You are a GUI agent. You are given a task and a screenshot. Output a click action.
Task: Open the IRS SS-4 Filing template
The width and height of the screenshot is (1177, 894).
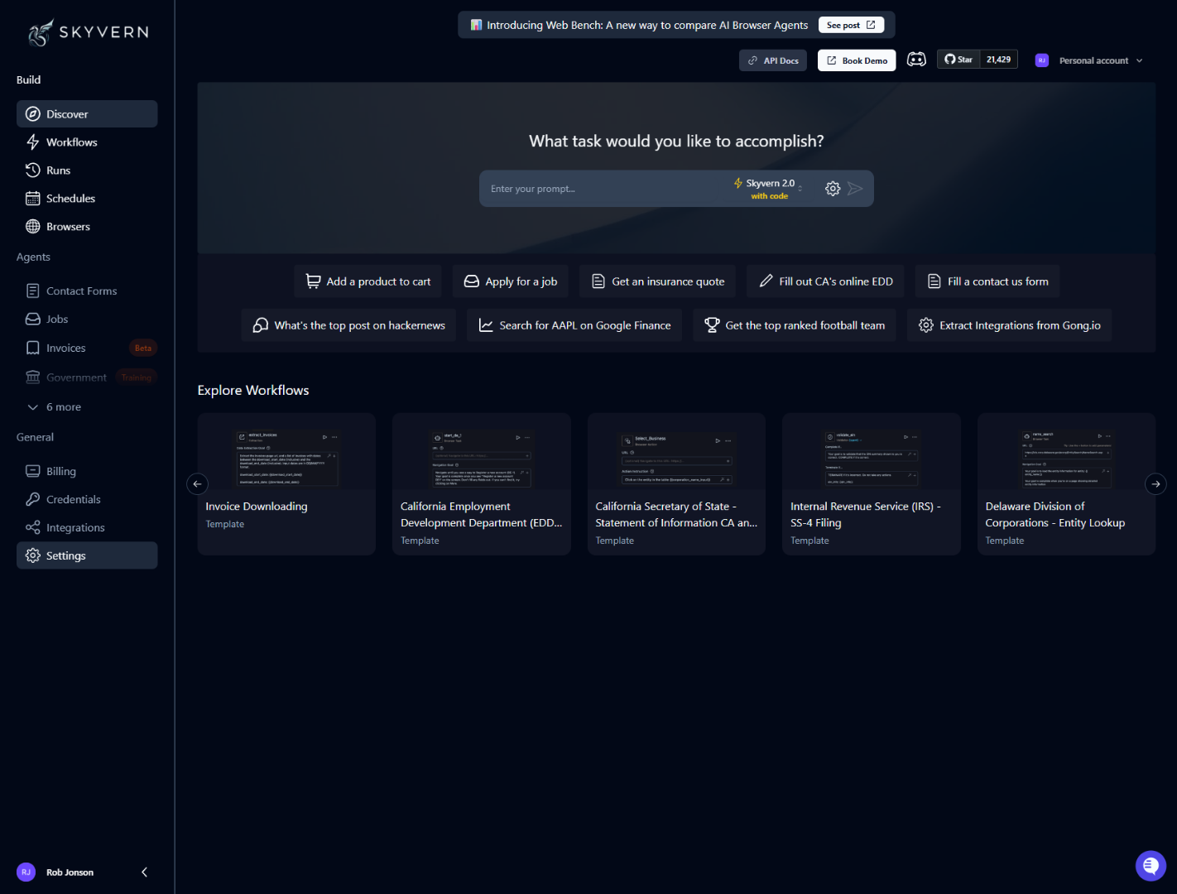coord(872,484)
